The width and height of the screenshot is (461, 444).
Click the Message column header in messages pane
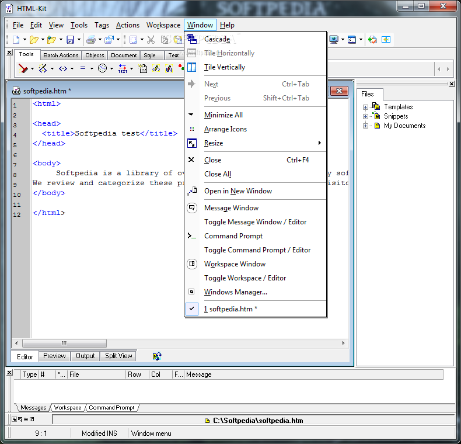click(x=199, y=374)
